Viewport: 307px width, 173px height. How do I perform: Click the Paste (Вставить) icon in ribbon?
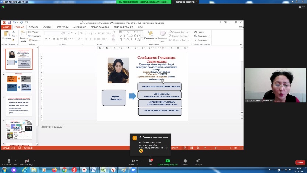click(x=6, y=34)
